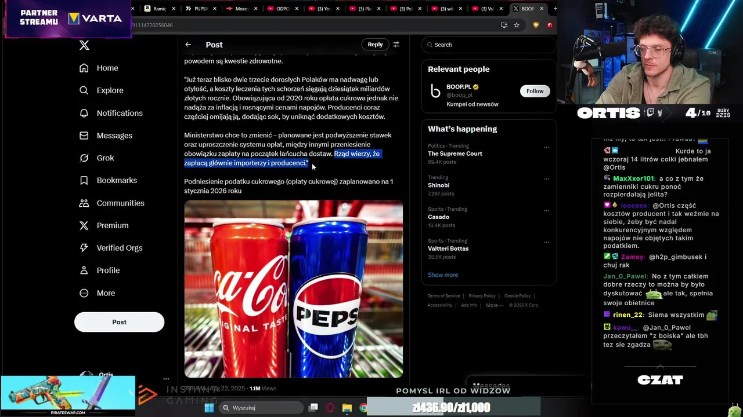
Task: Click the white Post button
Action: [119, 322]
